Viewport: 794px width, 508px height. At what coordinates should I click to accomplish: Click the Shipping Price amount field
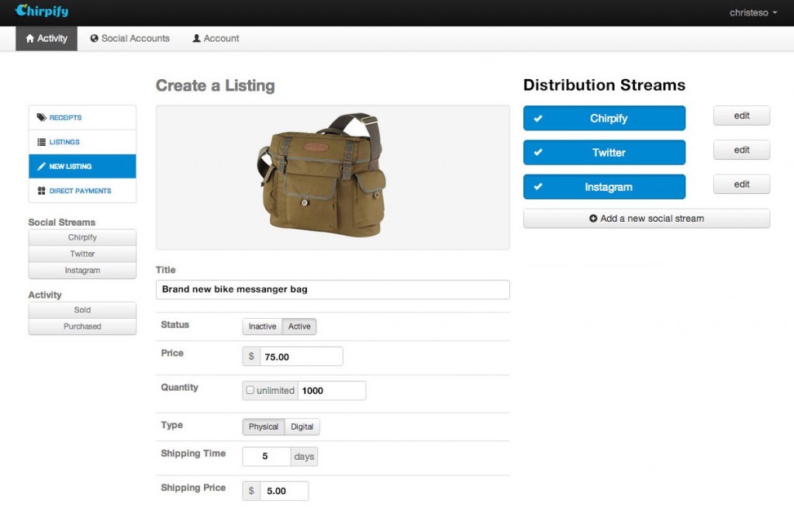tap(284, 491)
